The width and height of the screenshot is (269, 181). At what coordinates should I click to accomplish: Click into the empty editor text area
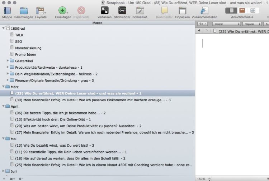[232, 104]
